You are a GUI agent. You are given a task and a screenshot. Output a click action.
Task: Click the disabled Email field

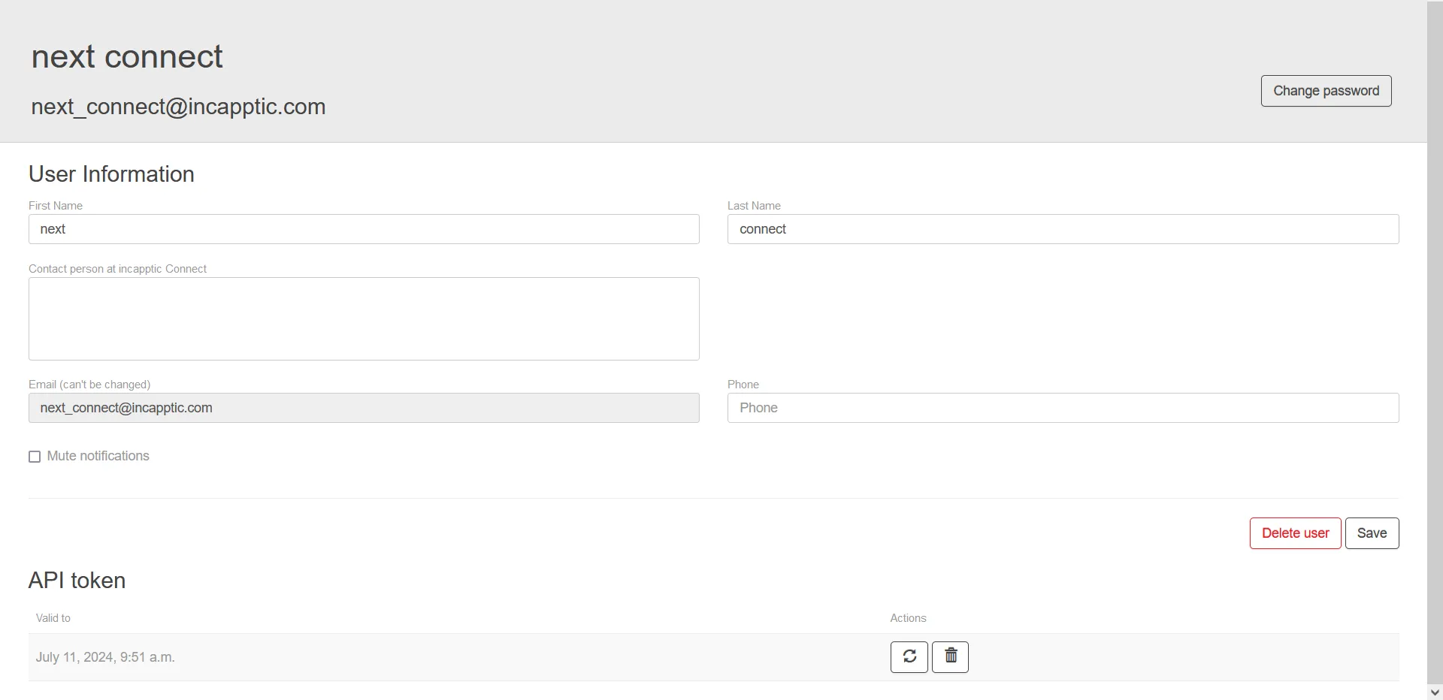pyautogui.click(x=364, y=408)
